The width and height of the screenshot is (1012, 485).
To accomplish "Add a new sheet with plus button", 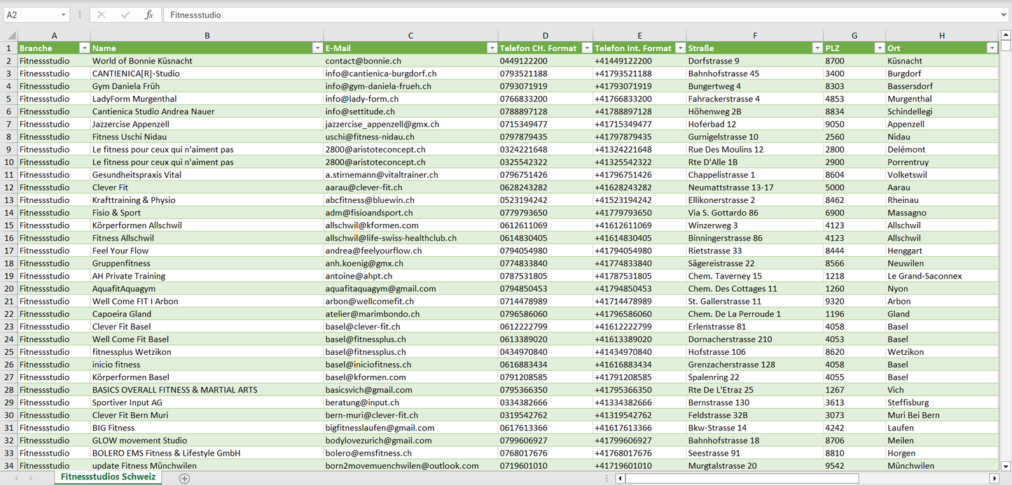I will pos(184,478).
